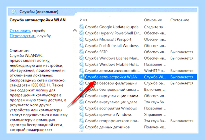
Task: Select Служба Microsoft Passport row
Action: (x=138, y=39)
